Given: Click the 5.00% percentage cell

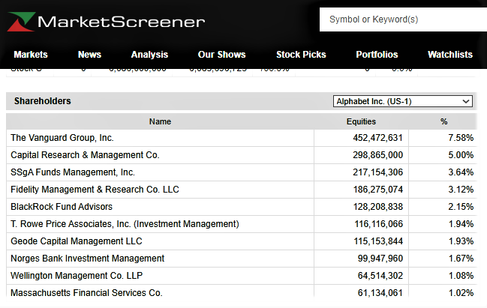Looking at the screenshot, I should pos(461,155).
